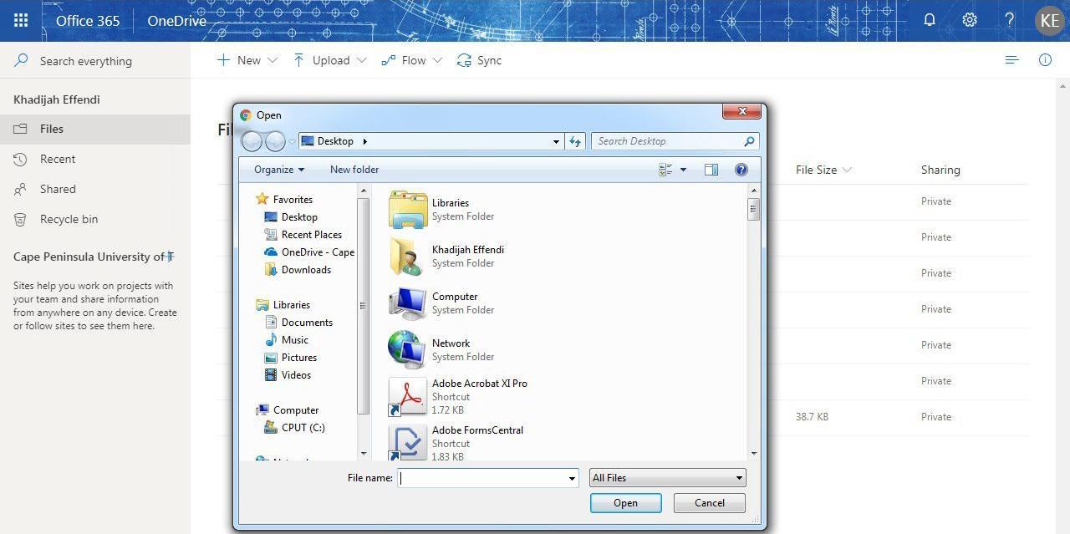This screenshot has height=534, width=1070.
Task: Select Desktop under Favorites
Action: tap(292, 217)
